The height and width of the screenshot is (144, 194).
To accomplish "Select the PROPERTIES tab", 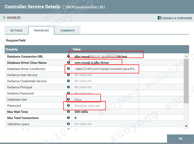I will pyautogui.click(x=41, y=30).
